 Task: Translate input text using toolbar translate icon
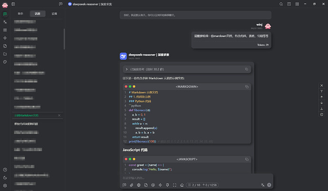pyautogui.click(x=263, y=185)
